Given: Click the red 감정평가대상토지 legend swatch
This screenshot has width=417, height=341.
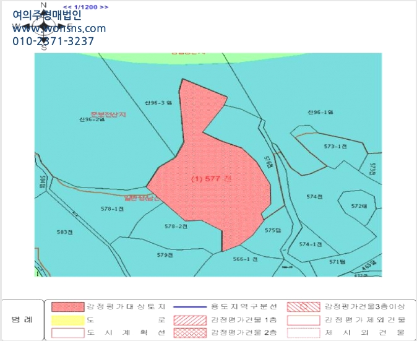Looking at the screenshot, I should (68, 307).
